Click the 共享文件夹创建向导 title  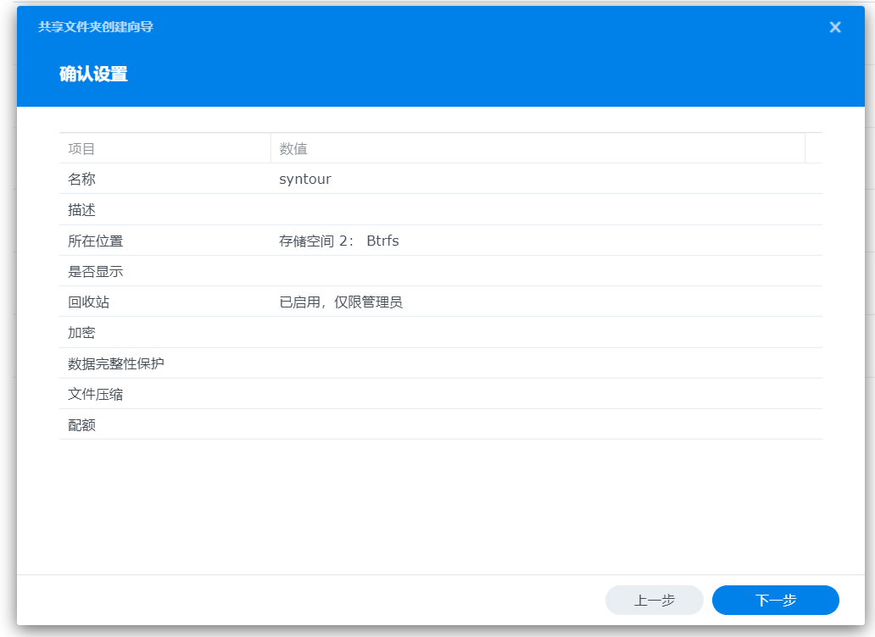(x=96, y=27)
